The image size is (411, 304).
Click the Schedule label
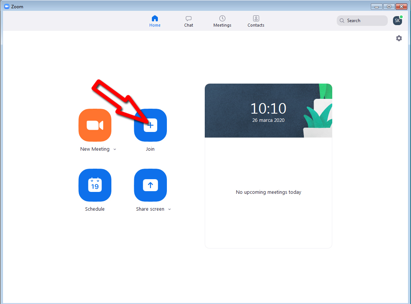(95, 209)
